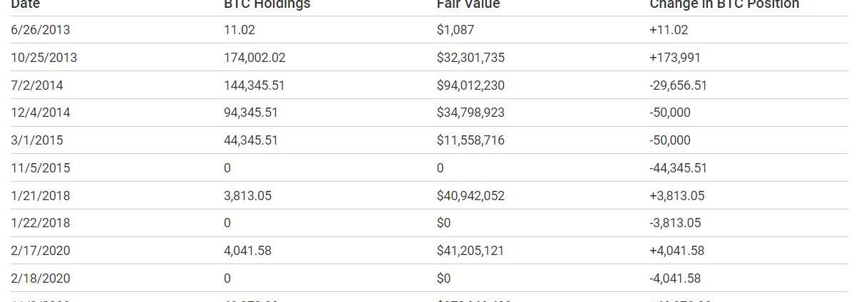859x302 pixels.
Task: Click the 6/26/2013 date cell
Action: coord(41,30)
